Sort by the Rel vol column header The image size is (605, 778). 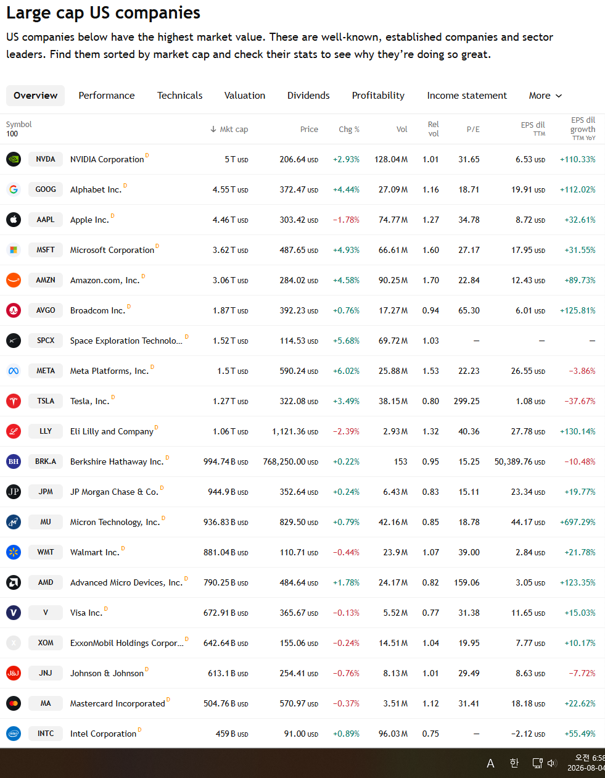click(x=434, y=129)
